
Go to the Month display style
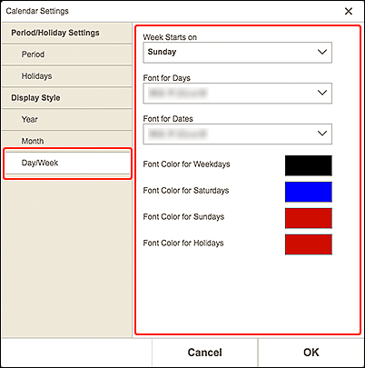[x=67, y=141]
